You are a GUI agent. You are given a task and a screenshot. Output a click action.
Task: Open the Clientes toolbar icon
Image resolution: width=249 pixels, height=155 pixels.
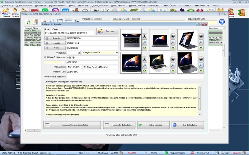tap(6, 13)
